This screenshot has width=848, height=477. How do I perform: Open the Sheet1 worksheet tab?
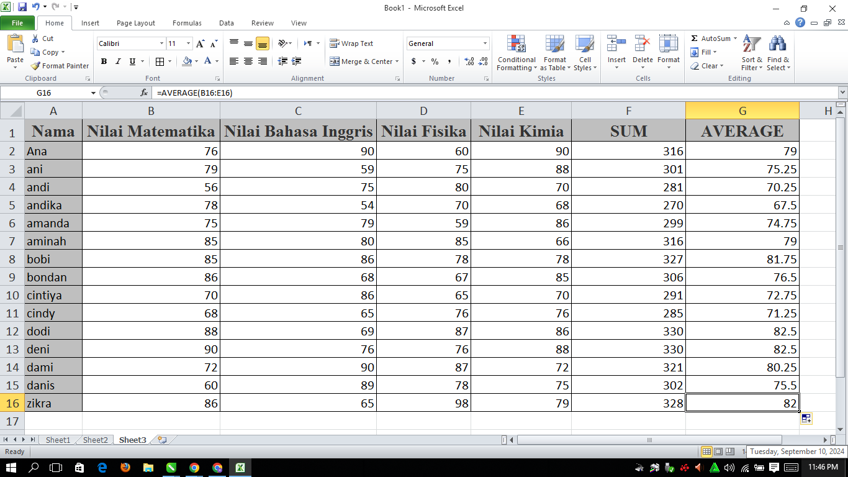[x=58, y=440]
